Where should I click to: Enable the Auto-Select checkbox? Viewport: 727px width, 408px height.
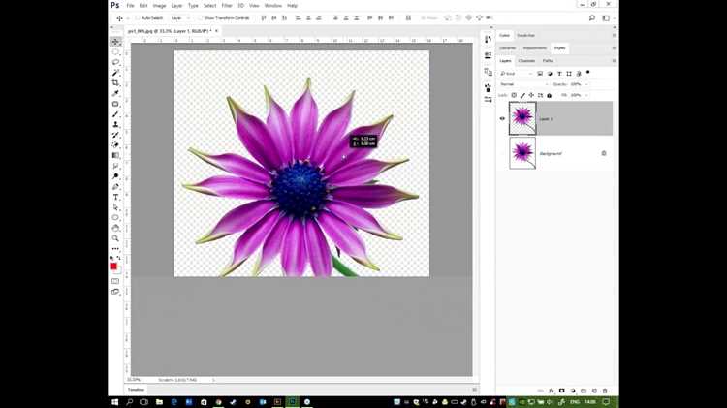(x=138, y=18)
